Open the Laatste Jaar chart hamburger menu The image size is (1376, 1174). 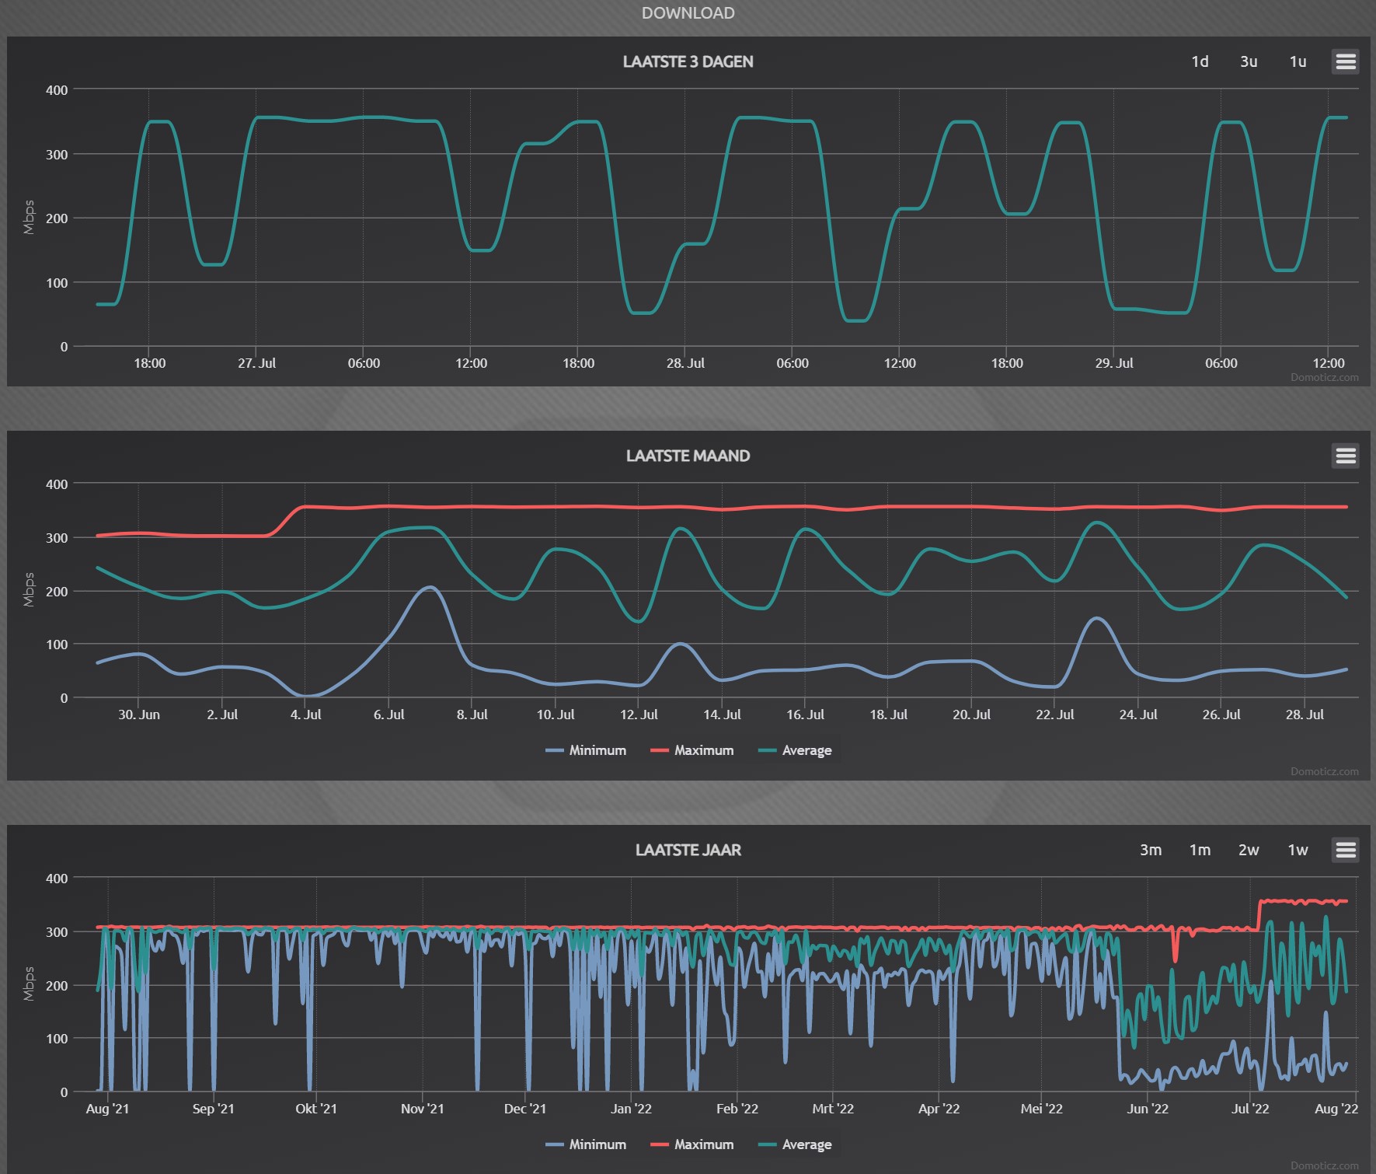coord(1346,850)
